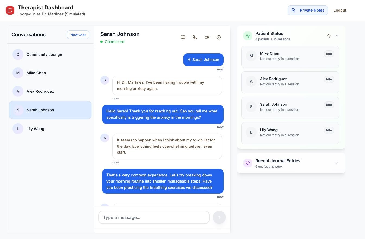The image size is (365, 239).
Task: Click the S avatar beside morning anxiety message
Action: click(105, 80)
